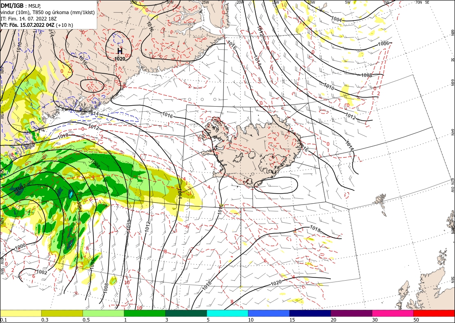Click the 1020 value under the H marker
Viewport: 455px width, 323px height.
point(120,59)
